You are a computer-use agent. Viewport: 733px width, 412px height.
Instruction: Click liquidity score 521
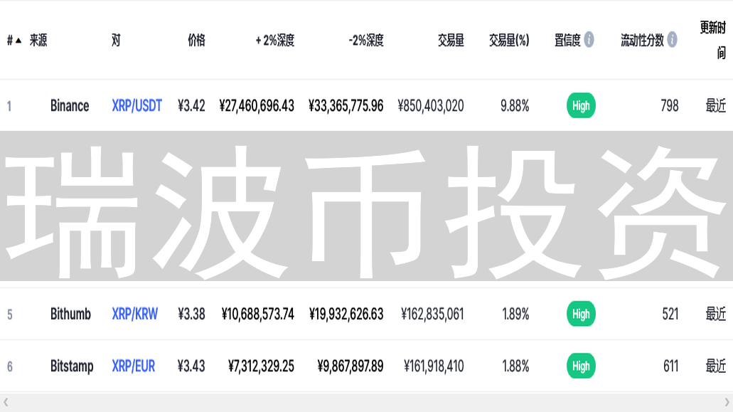pos(670,314)
